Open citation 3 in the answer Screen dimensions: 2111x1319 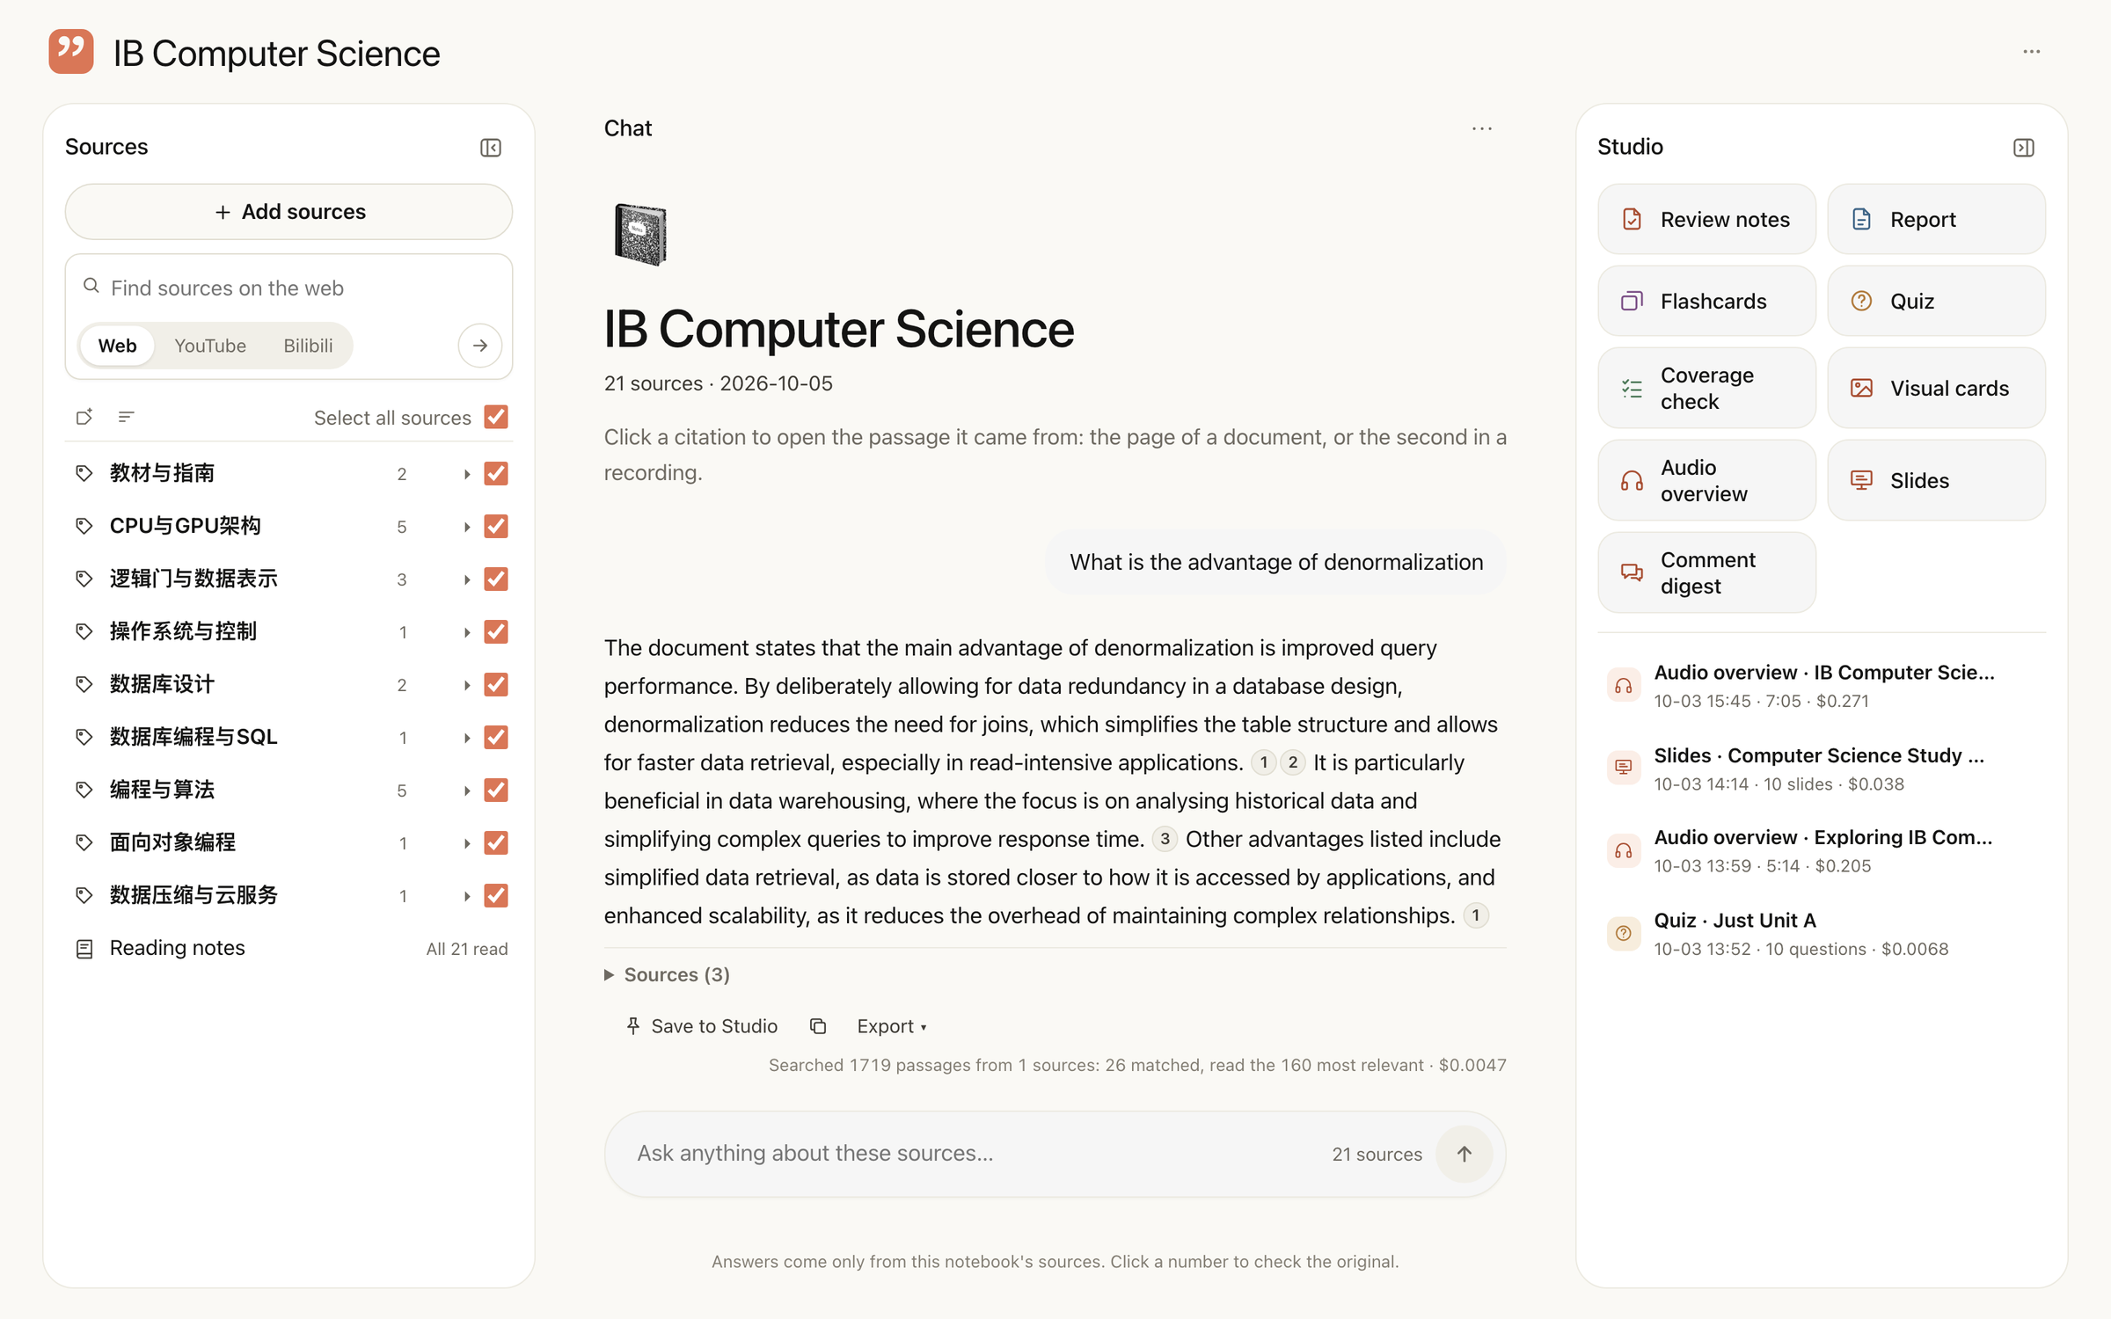[x=1165, y=839]
